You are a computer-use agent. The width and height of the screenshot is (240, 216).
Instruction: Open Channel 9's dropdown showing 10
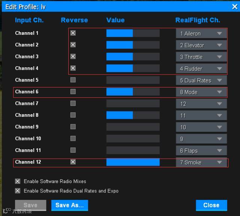pos(201,127)
